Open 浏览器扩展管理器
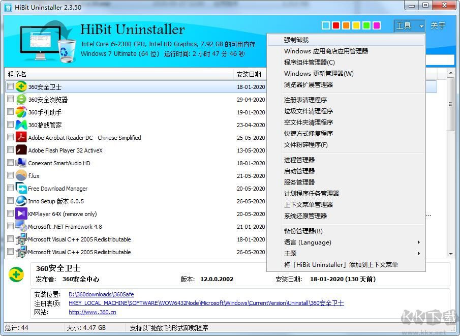This screenshot has width=460, height=336. pyautogui.click(x=347, y=84)
